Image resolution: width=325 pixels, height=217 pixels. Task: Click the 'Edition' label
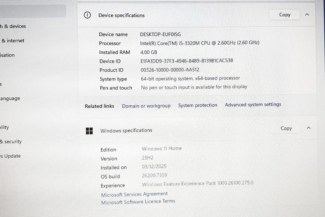[108, 149]
